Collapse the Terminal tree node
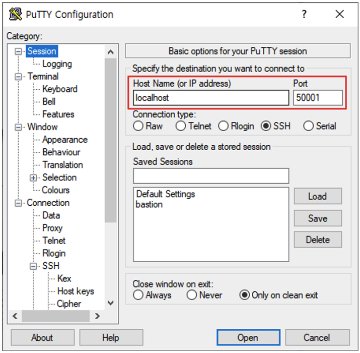Screen dimensions: 360x353 (19, 77)
